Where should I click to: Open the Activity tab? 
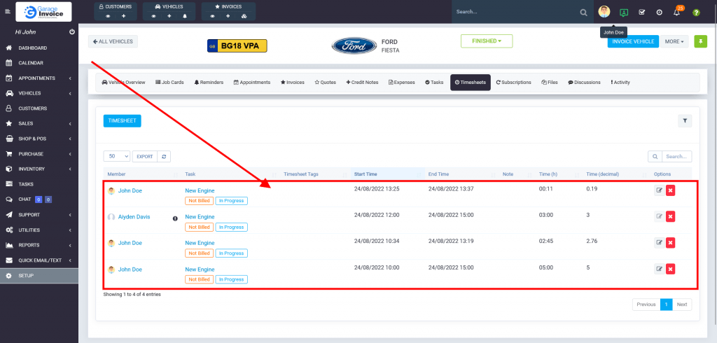(x=620, y=83)
